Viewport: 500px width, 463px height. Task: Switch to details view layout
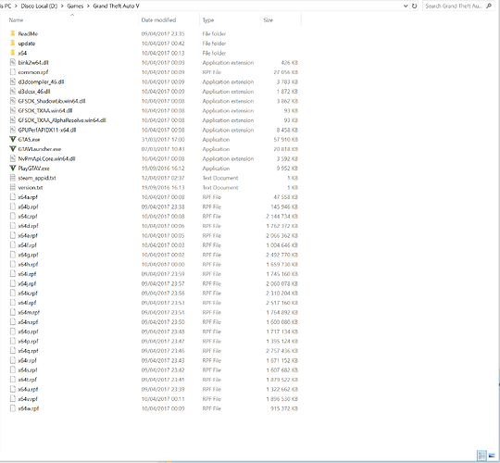tap(481, 456)
